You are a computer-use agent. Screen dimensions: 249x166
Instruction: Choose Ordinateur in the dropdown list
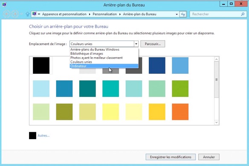pyautogui.click(x=104, y=66)
